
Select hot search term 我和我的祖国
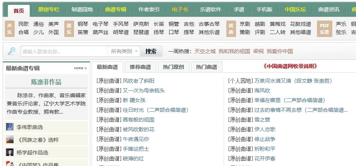[234, 51]
